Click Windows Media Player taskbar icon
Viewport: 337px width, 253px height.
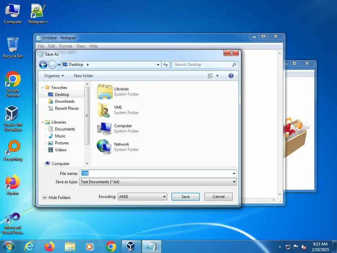tap(90, 247)
